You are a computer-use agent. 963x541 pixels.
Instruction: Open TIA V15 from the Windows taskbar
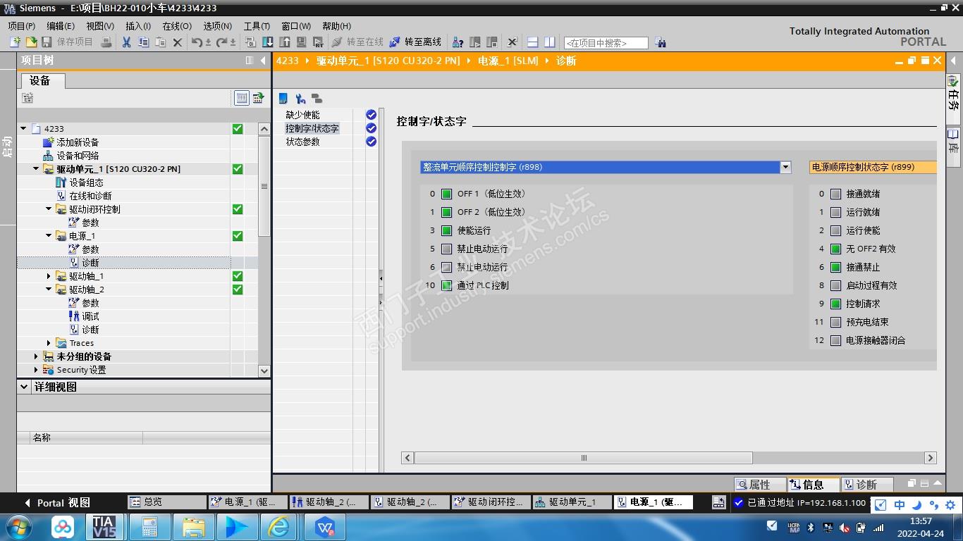(x=104, y=526)
